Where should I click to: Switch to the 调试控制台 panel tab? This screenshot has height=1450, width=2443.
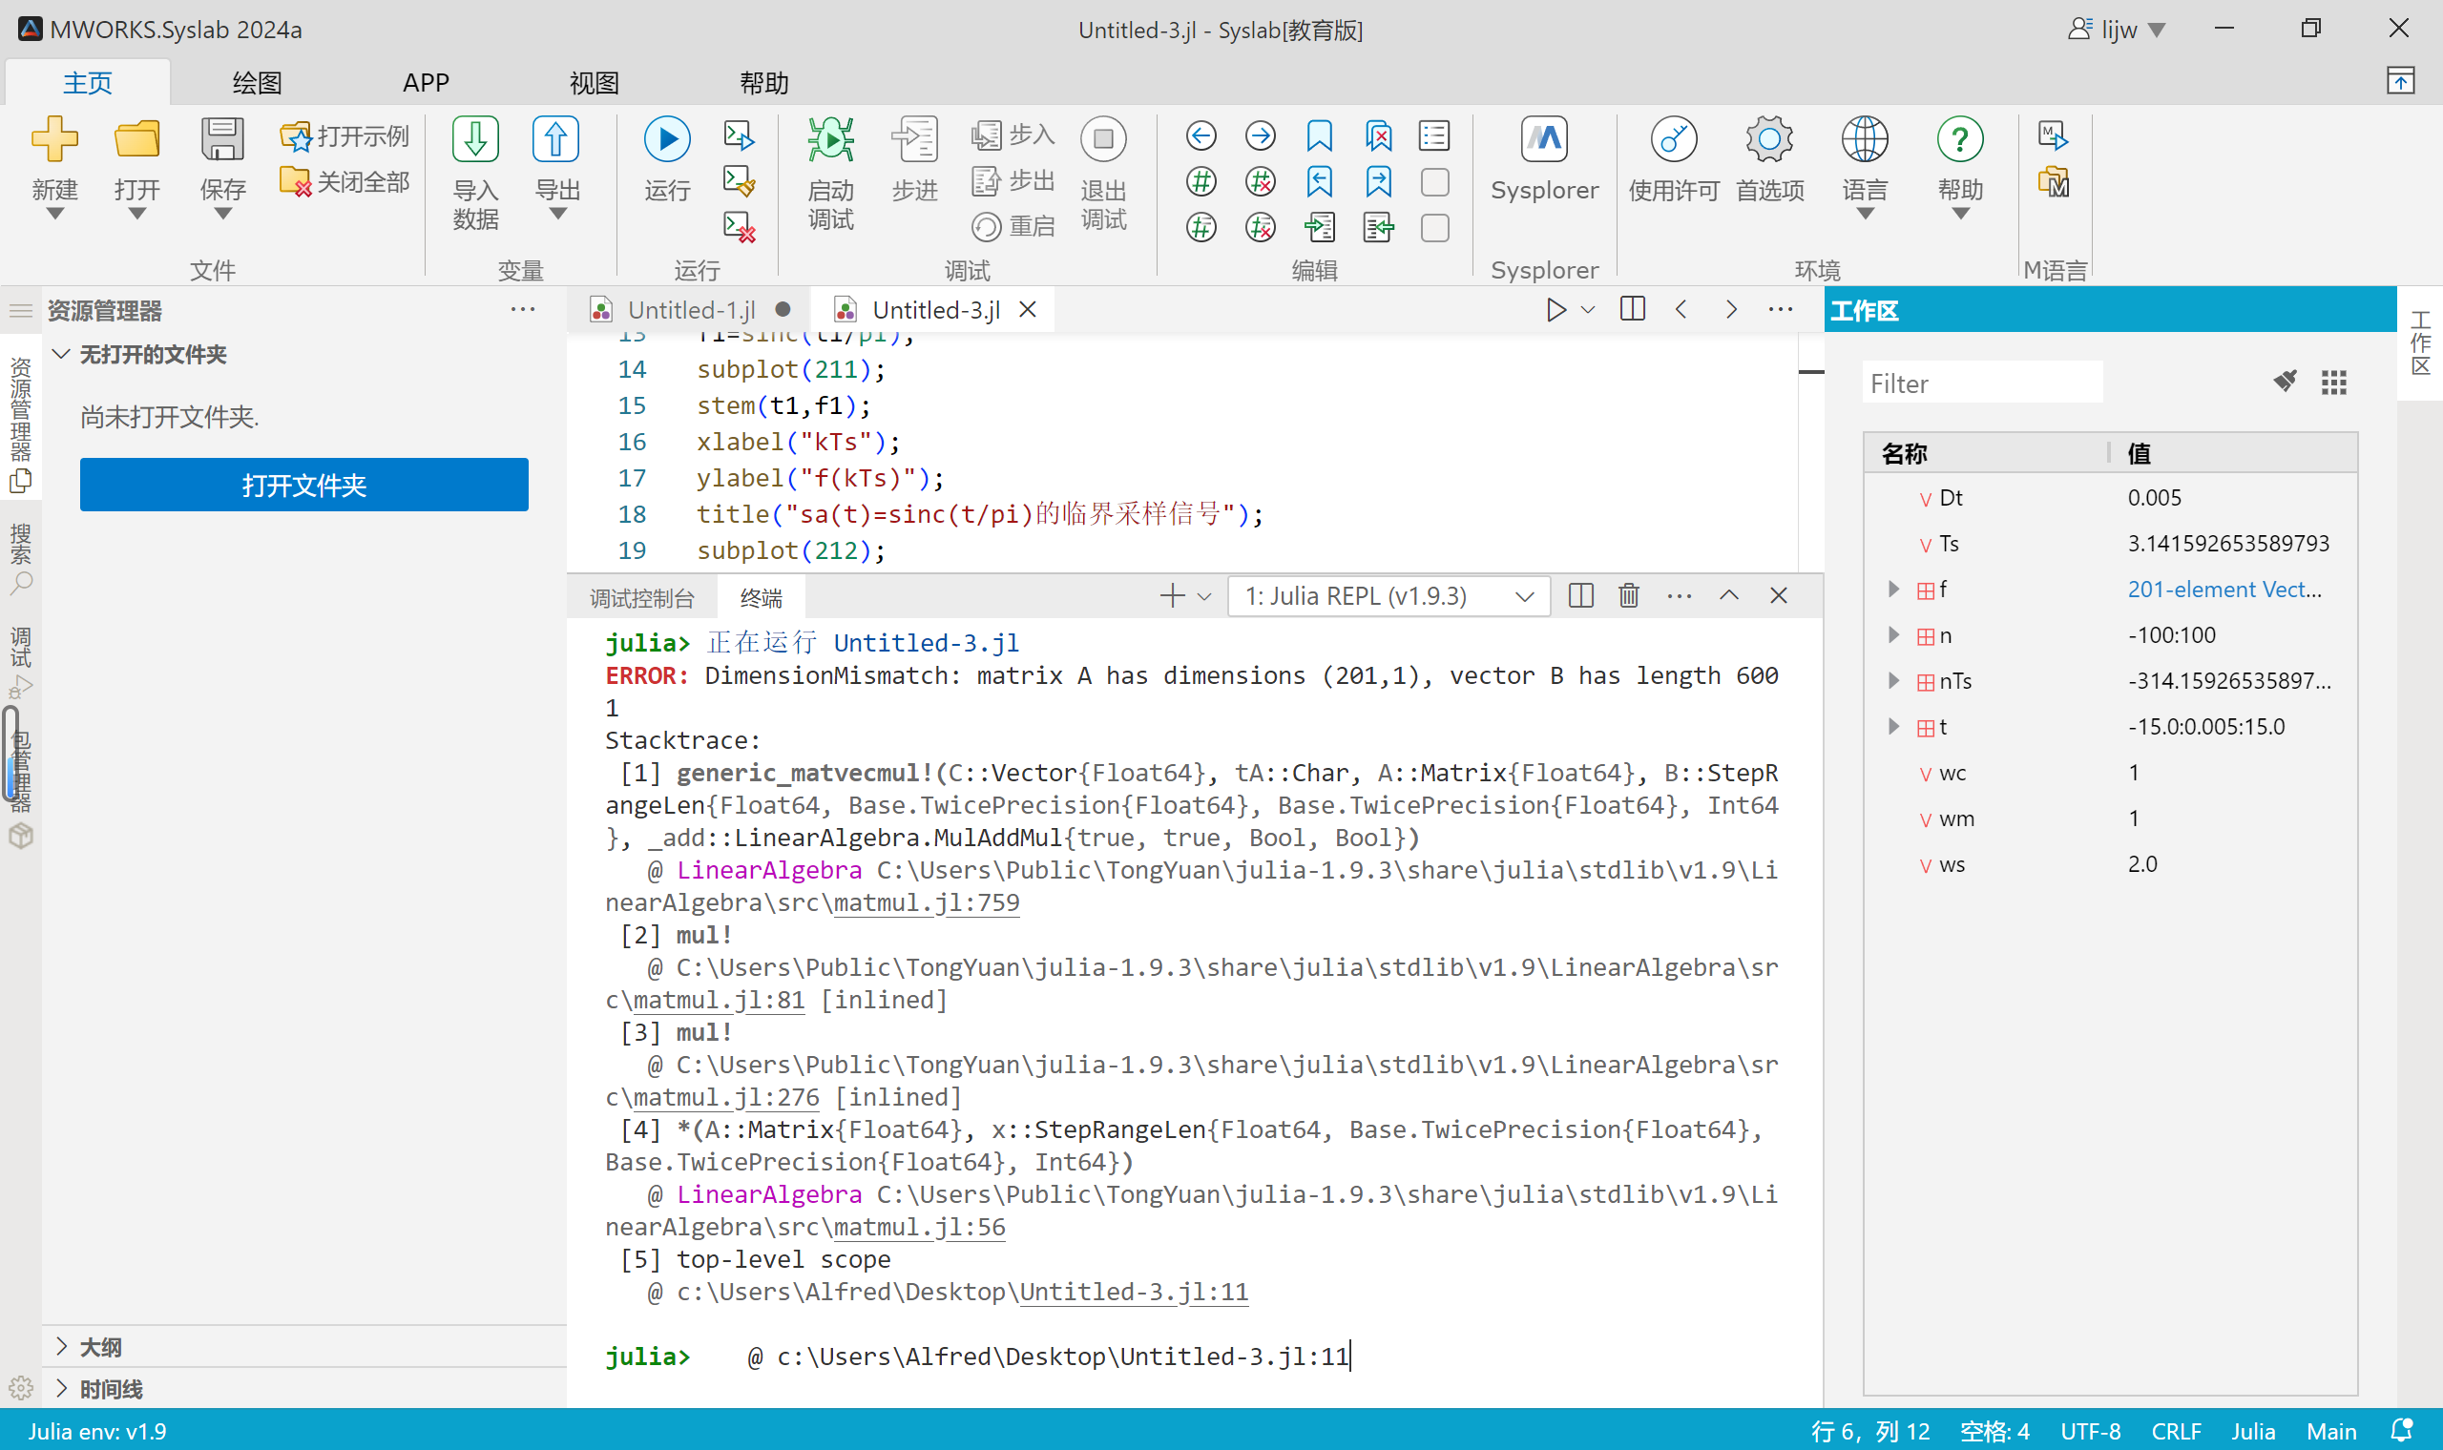coord(642,597)
